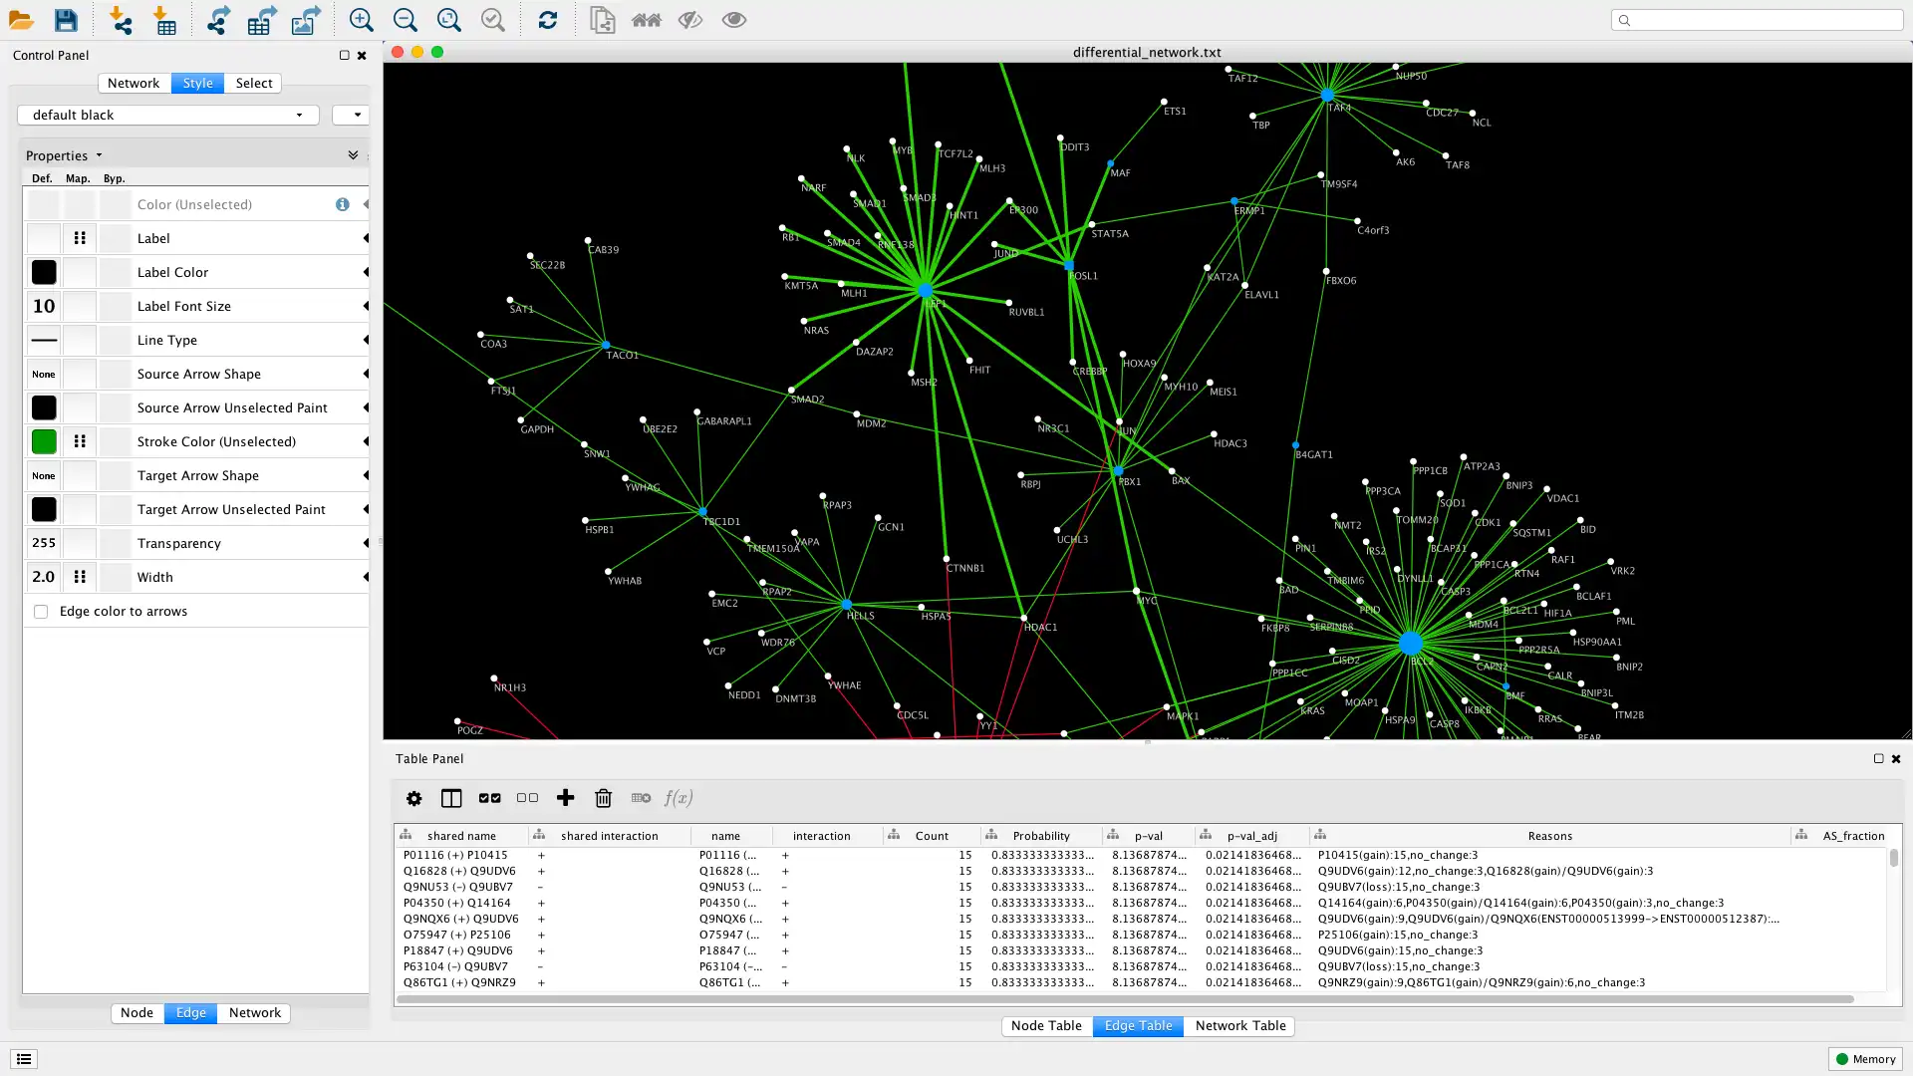1913x1076 pixels.
Task: Click the Stroke Color unselected swatch
Action: [45, 440]
